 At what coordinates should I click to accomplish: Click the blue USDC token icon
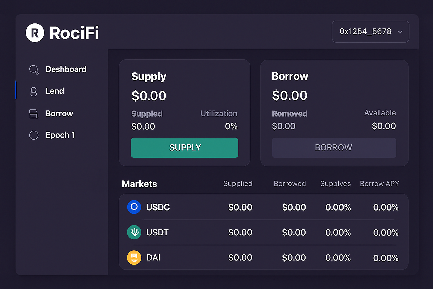coord(134,207)
